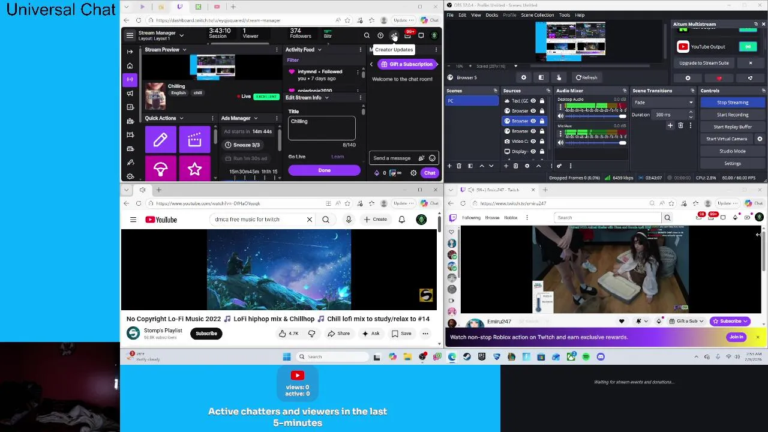Image resolution: width=768 pixels, height=432 pixels.
Task: Click Done in Edit Stream Info
Action: pos(324,170)
